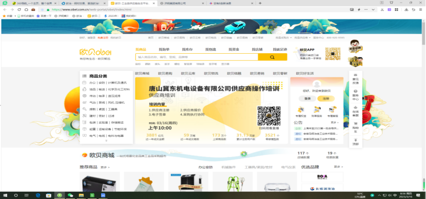Open the first recommended product thumbnail
The image size is (426, 199).
pos(100,182)
